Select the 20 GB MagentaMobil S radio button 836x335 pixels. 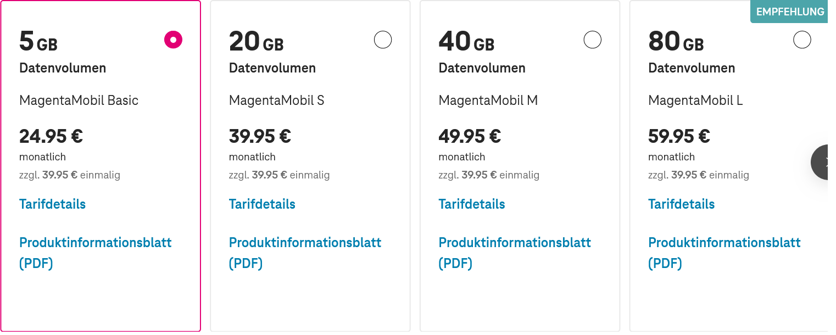click(383, 40)
